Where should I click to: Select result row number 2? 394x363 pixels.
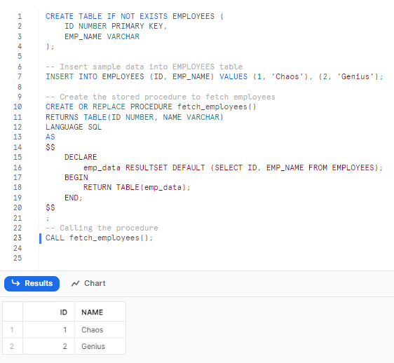pos(12,346)
